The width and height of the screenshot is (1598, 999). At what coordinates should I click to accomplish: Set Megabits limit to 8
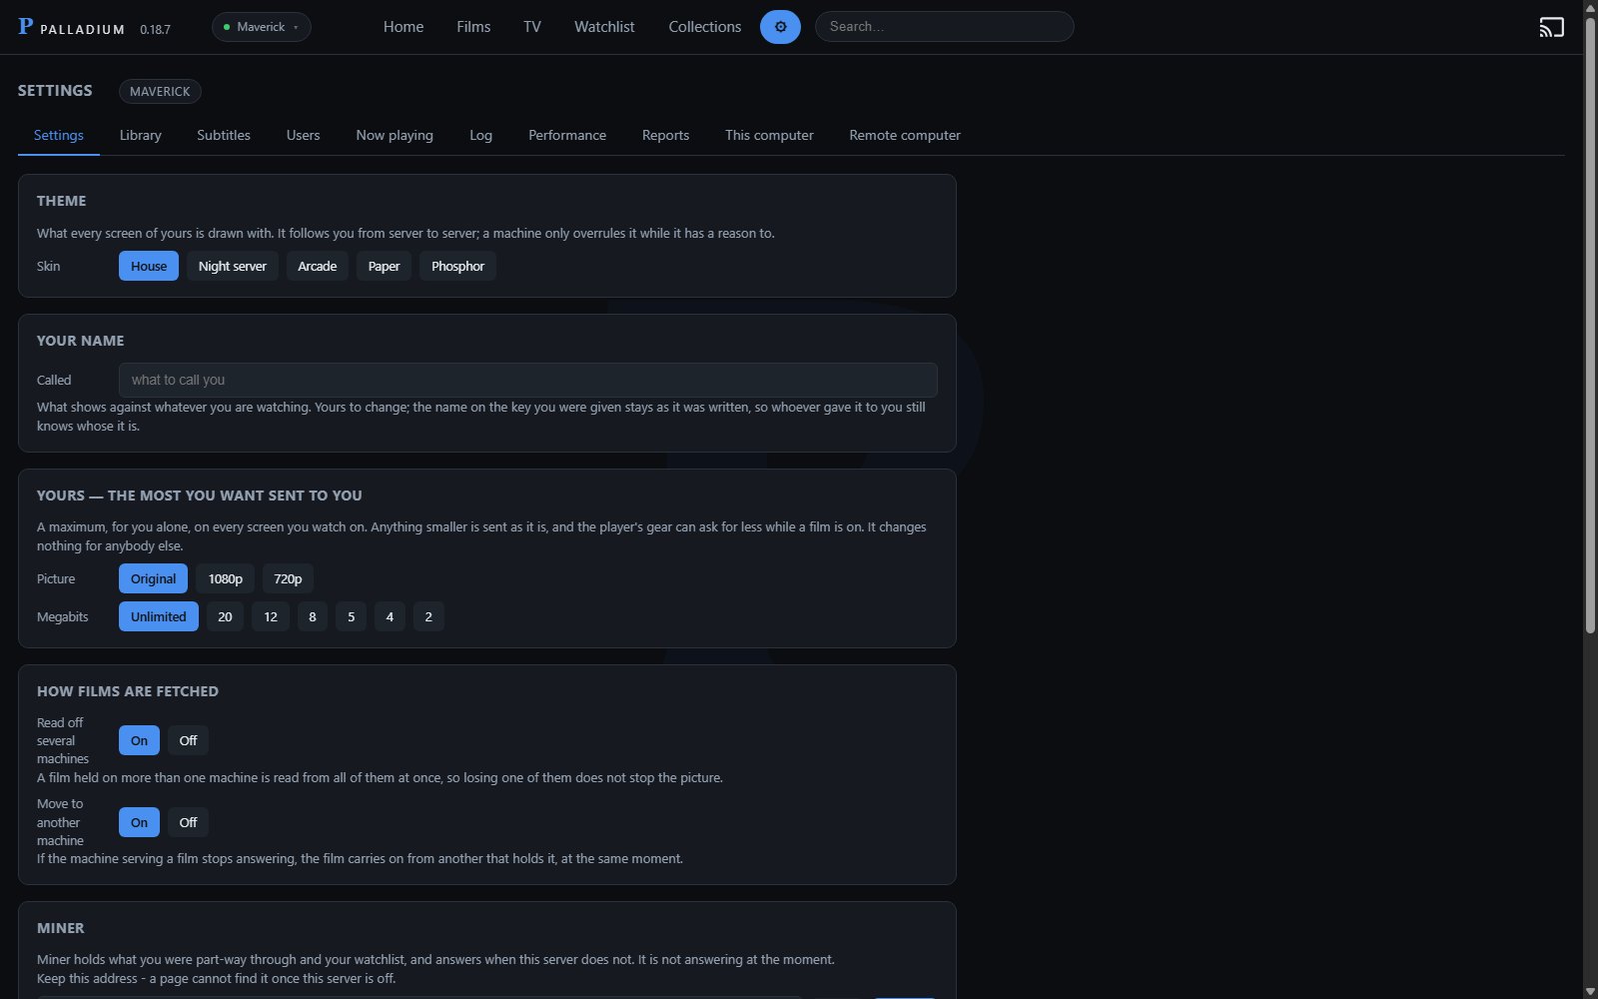313,616
